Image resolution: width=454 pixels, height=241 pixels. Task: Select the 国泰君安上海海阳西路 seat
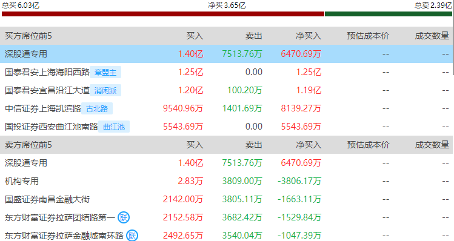coord(47,72)
